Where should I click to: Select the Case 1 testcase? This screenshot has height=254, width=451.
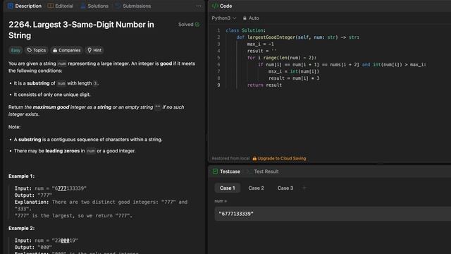tap(228, 188)
